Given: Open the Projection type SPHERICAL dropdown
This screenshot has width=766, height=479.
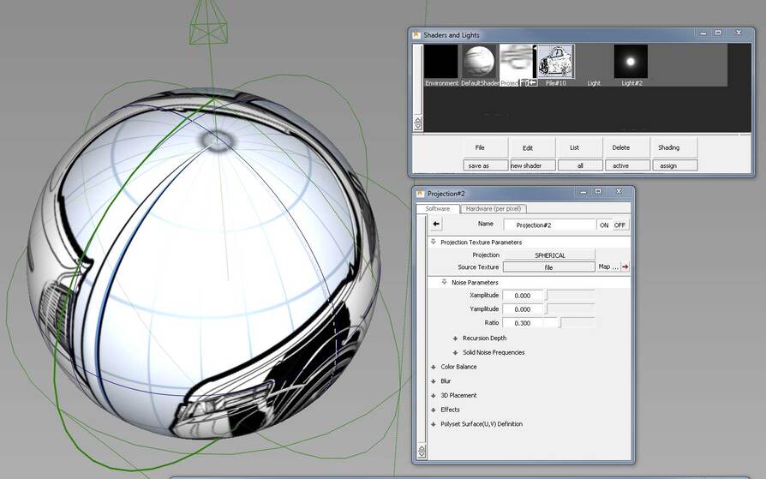Looking at the screenshot, I should (549, 255).
